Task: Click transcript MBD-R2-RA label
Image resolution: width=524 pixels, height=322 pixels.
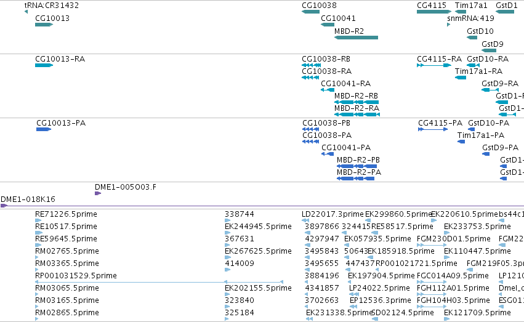Action: pos(357,108)
